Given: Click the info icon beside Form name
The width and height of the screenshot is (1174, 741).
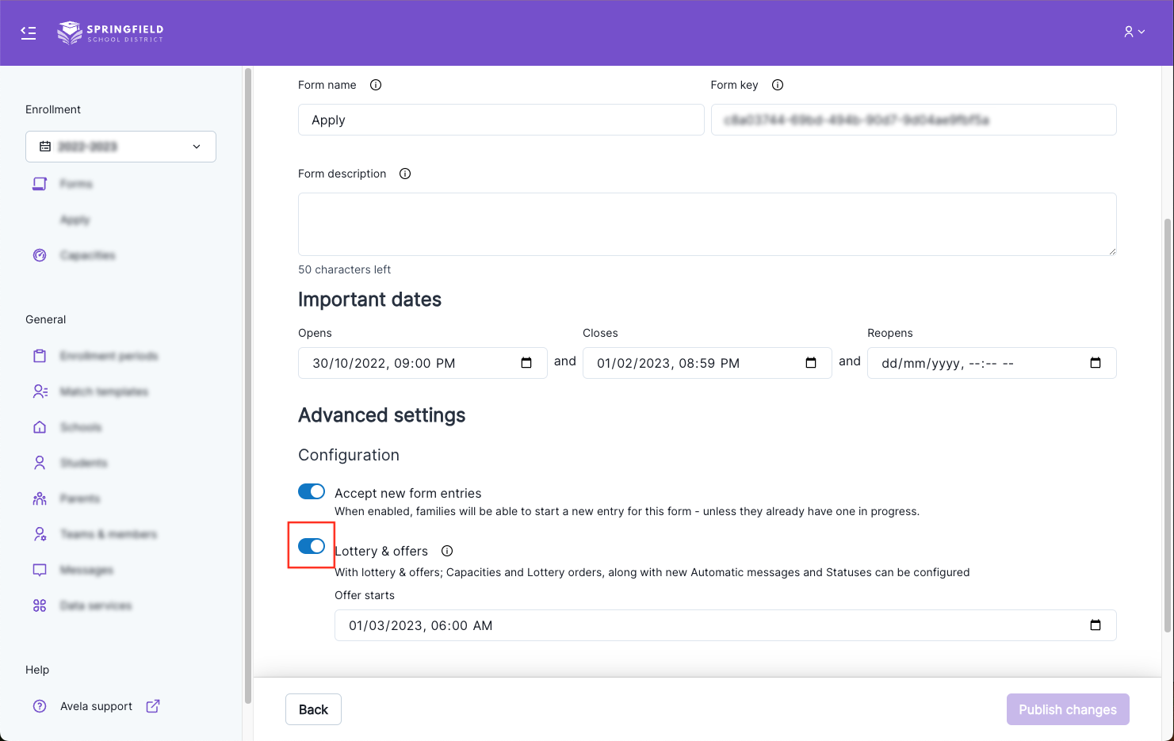Looking at the screenshot, I should pyautogui.click(x=376, y=85).
